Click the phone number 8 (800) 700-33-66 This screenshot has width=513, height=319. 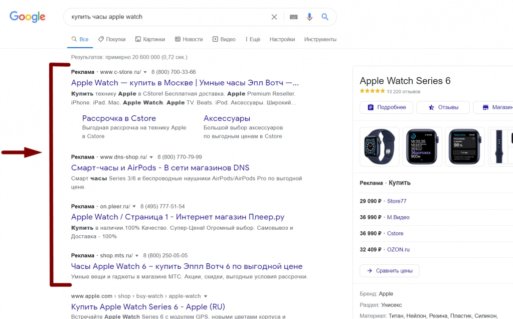point(174,72)
